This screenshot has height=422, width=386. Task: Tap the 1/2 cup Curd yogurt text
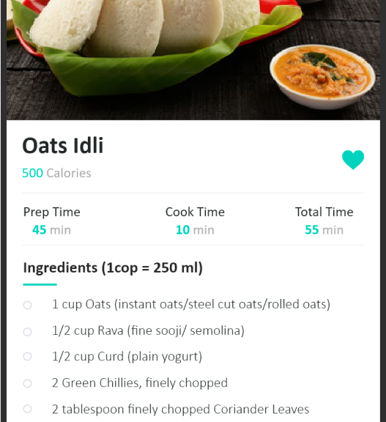[x=127, y=357]
